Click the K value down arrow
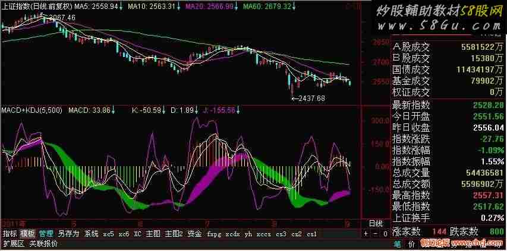 163,110
